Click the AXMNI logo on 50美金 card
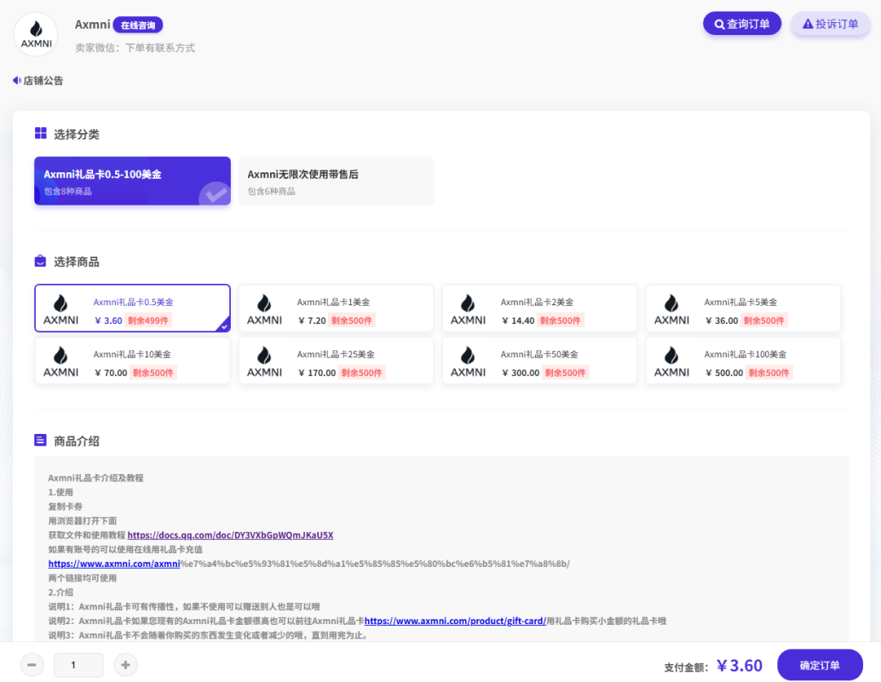This screenshot has height=682, width=881. [468, 362]
